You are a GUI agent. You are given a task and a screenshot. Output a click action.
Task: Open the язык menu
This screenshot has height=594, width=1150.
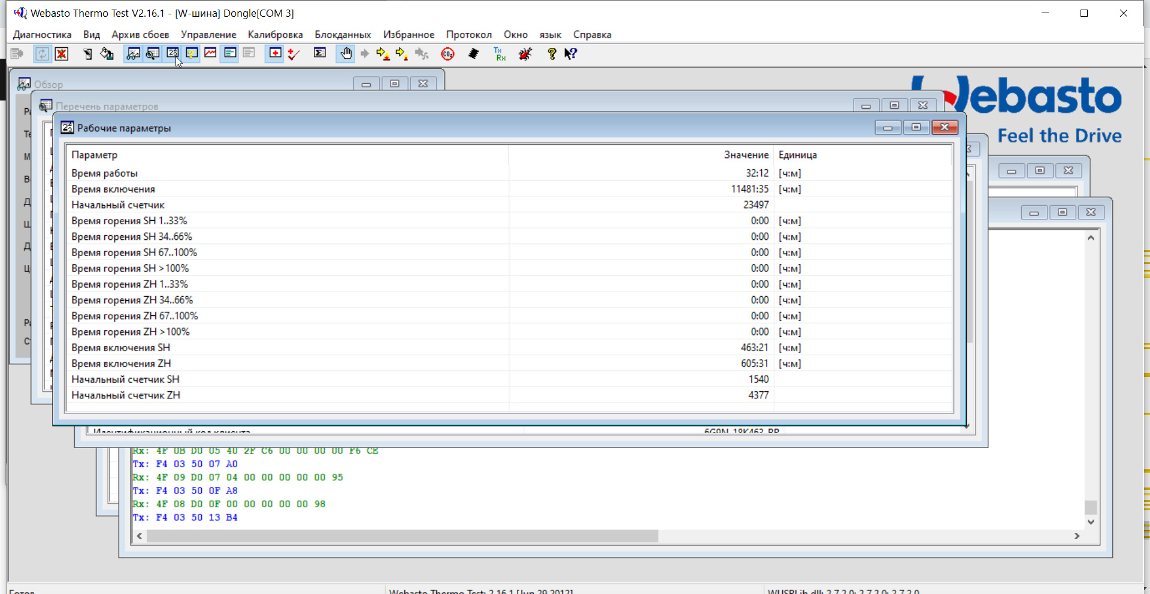click(x=550, y=35)
